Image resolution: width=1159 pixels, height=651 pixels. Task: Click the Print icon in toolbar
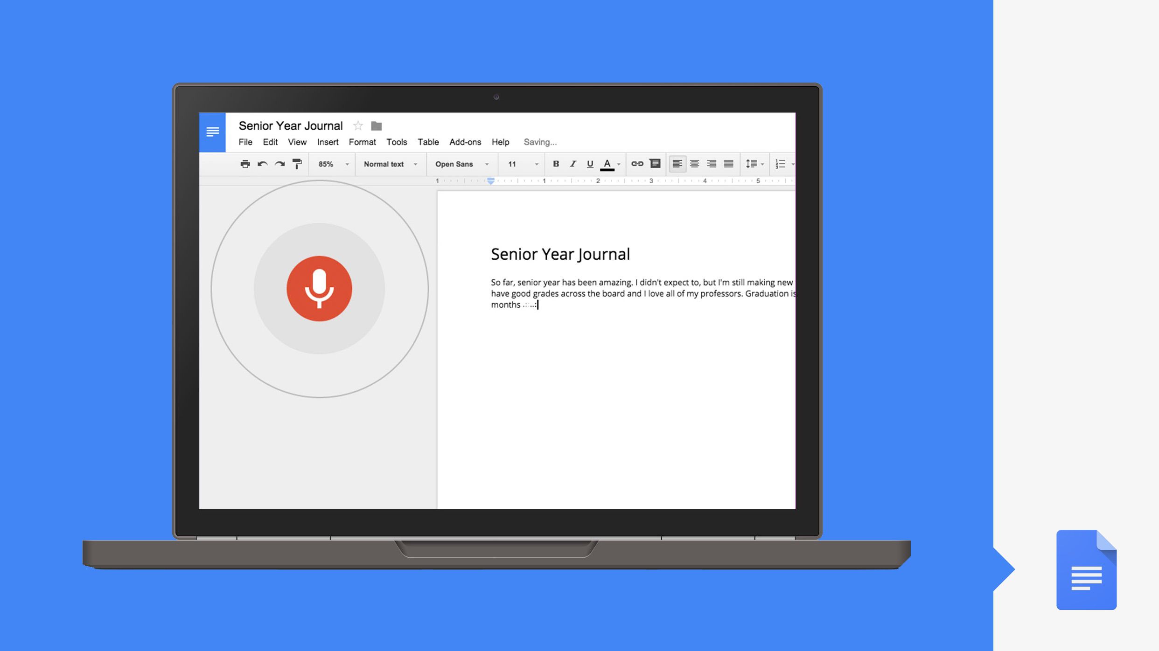246,164
